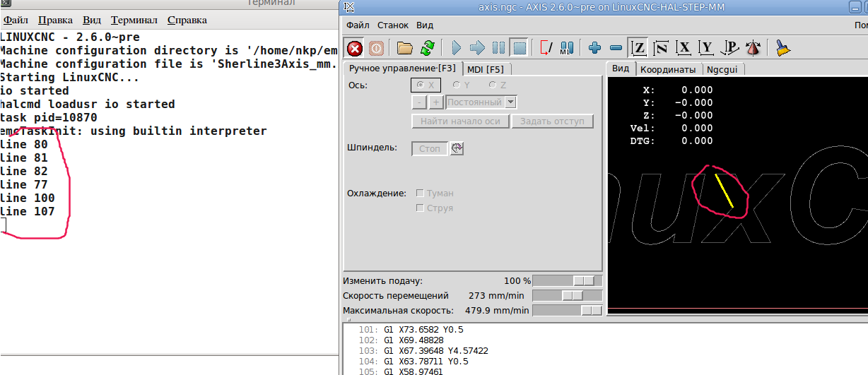Viewport: 868px width, 375px height.
Task: Open terminal Вид menu
Action: pyautogui.click(x=92, y=20)
